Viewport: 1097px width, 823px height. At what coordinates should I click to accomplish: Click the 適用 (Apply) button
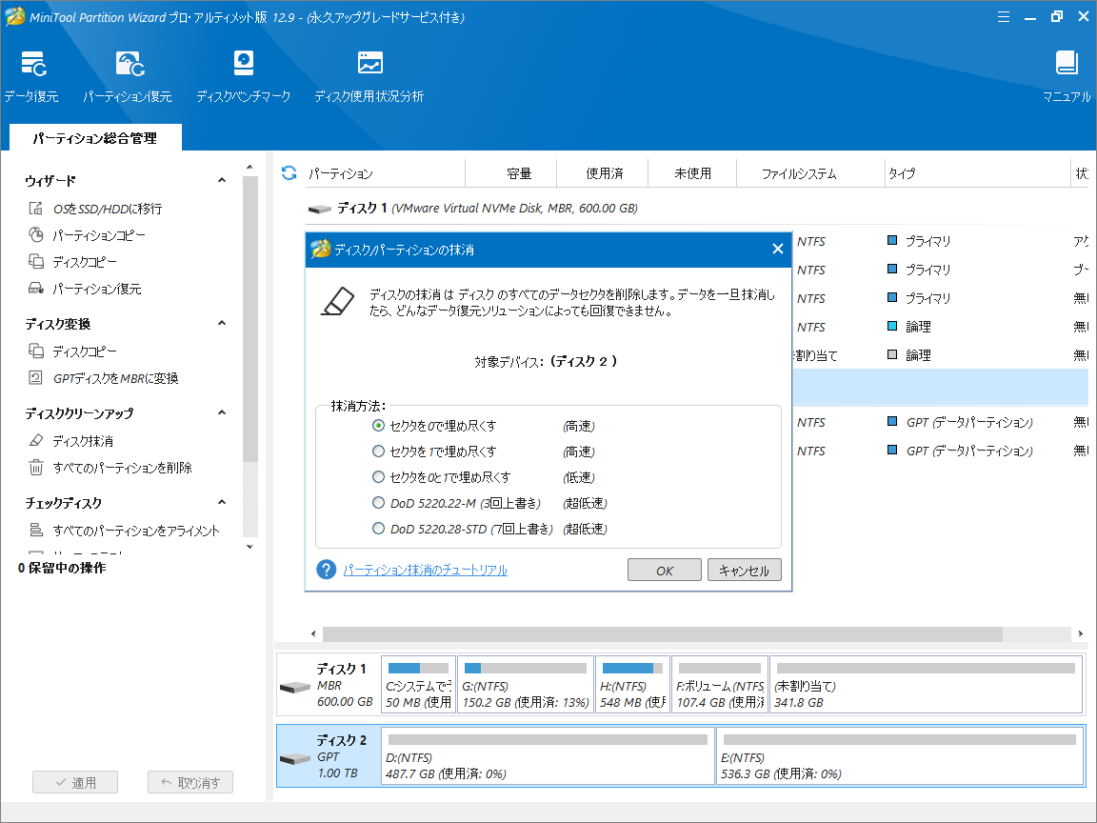click(x=75, y=782)
